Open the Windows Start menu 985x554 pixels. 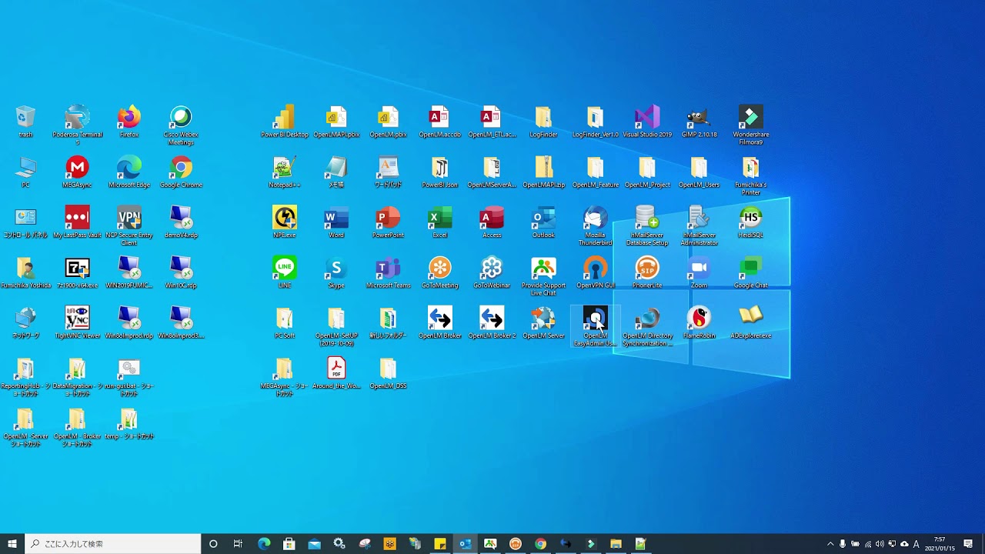pyautogui.click(x=12, y=544)
